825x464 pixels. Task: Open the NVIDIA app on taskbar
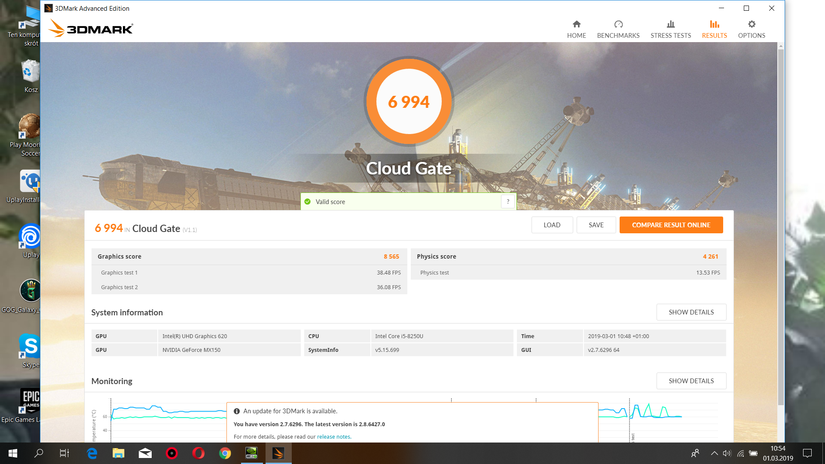click(252, 453)
